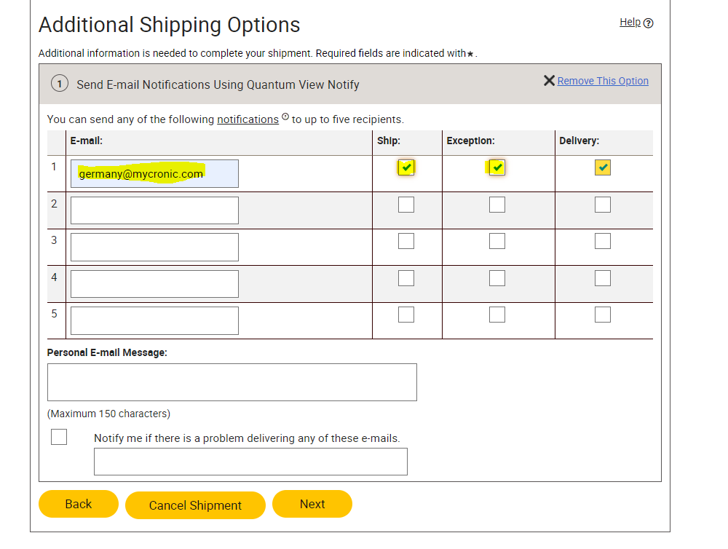The height and width of the screenshot is (549, 728).
Task: Click the failure notification e-mail field
Action: (x=250, y=462)
